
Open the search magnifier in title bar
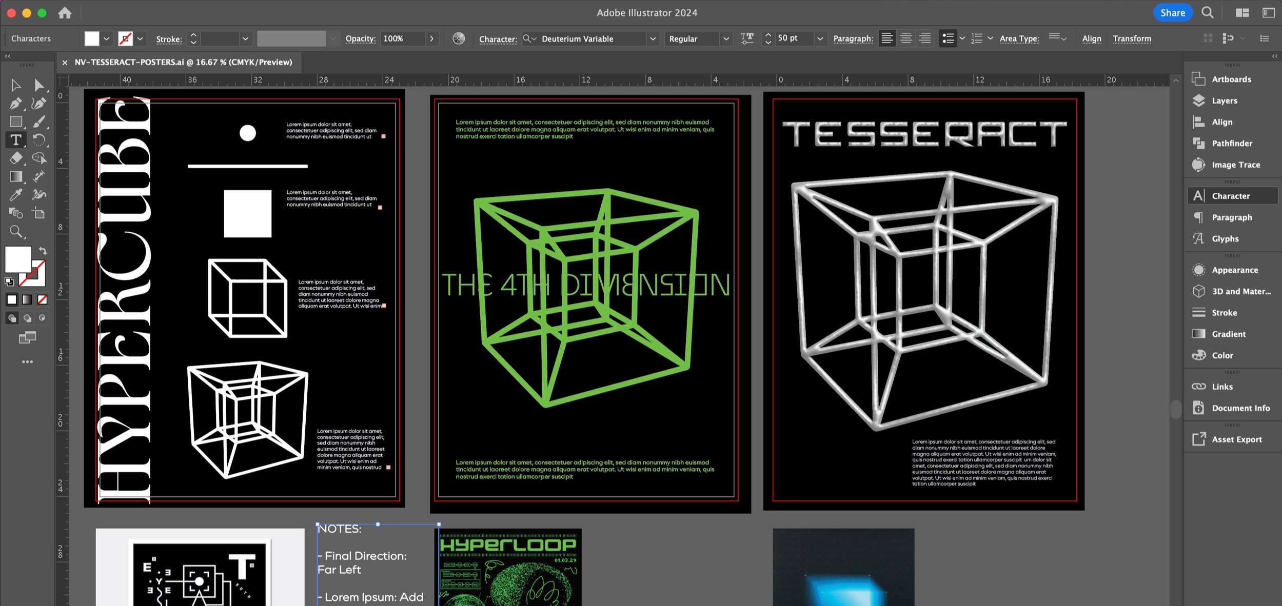1208,13
